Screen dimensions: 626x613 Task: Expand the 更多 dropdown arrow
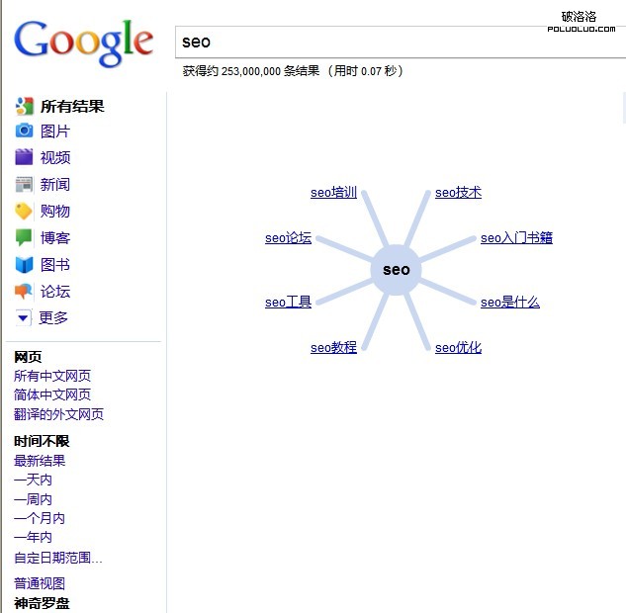(x=23, y=318)
